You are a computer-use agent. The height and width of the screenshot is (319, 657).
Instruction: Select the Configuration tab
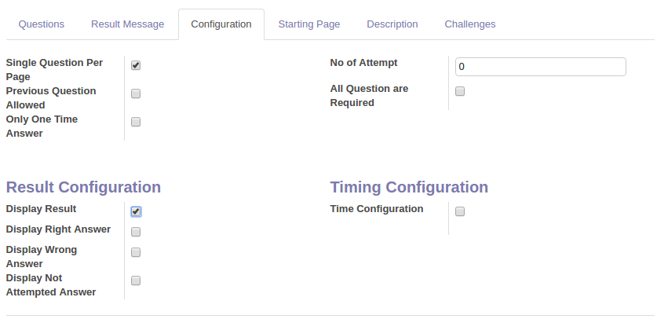pos(221,24)
